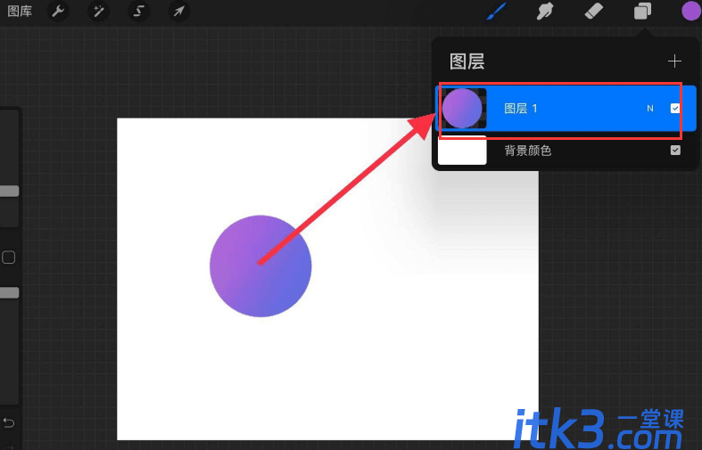Open the 图库 gallery
Screen dimensions: 702x450
click(20, 12)
